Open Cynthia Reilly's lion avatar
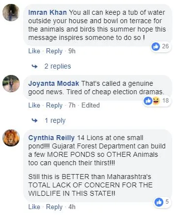Image resolution: width=185 pixels, height=217 pixels. pyautogui.click(x=11, y=138)
